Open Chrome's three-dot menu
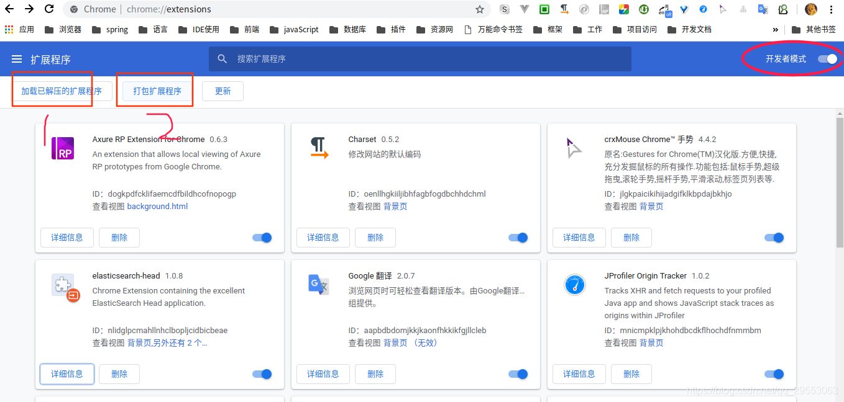The height and width of the screenshot is (402, 844). click(832, 9)
